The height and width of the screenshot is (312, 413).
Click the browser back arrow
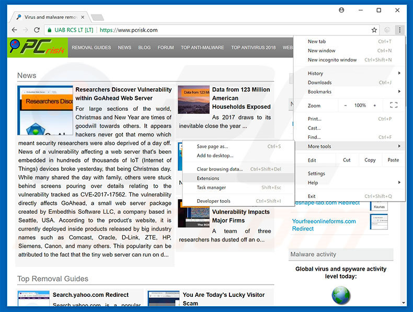[14, 30]
